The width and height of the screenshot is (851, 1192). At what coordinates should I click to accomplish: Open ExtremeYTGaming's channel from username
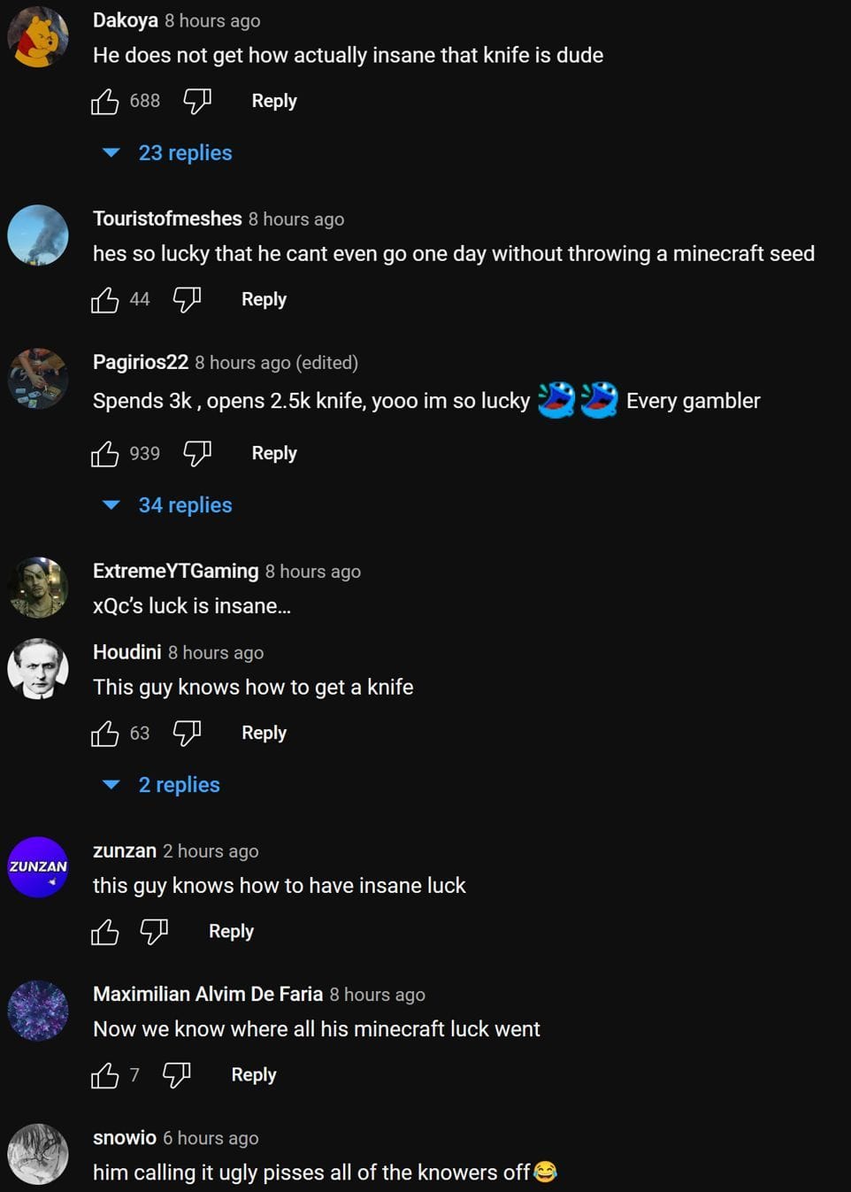175,572
